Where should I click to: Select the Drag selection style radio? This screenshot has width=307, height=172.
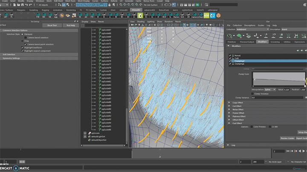click(22, 41)
